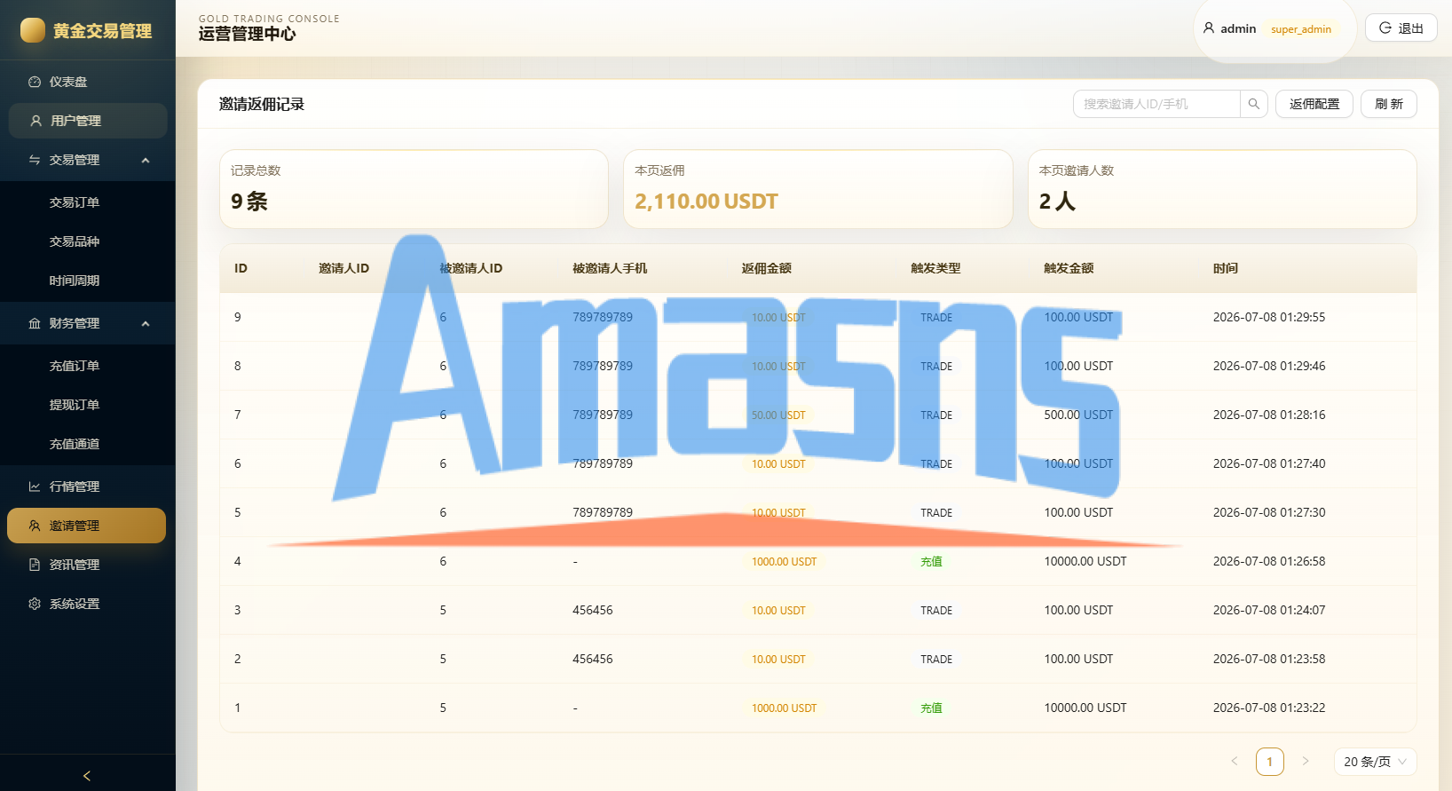1452x791 pixels.
Task: Open 时间周期 submenu item
Action: [88, 281]
